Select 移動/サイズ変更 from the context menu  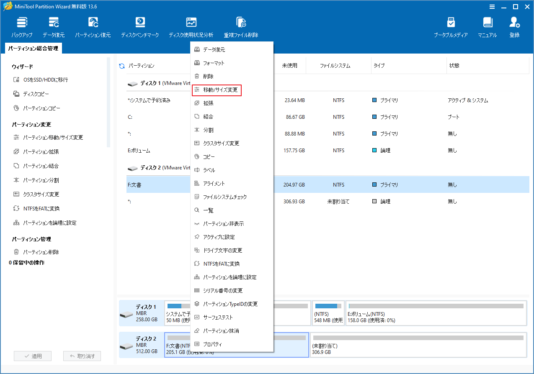tap(217, 90)
